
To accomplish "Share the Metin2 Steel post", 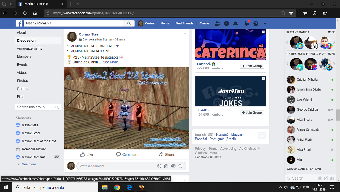I will click(167, 155).
